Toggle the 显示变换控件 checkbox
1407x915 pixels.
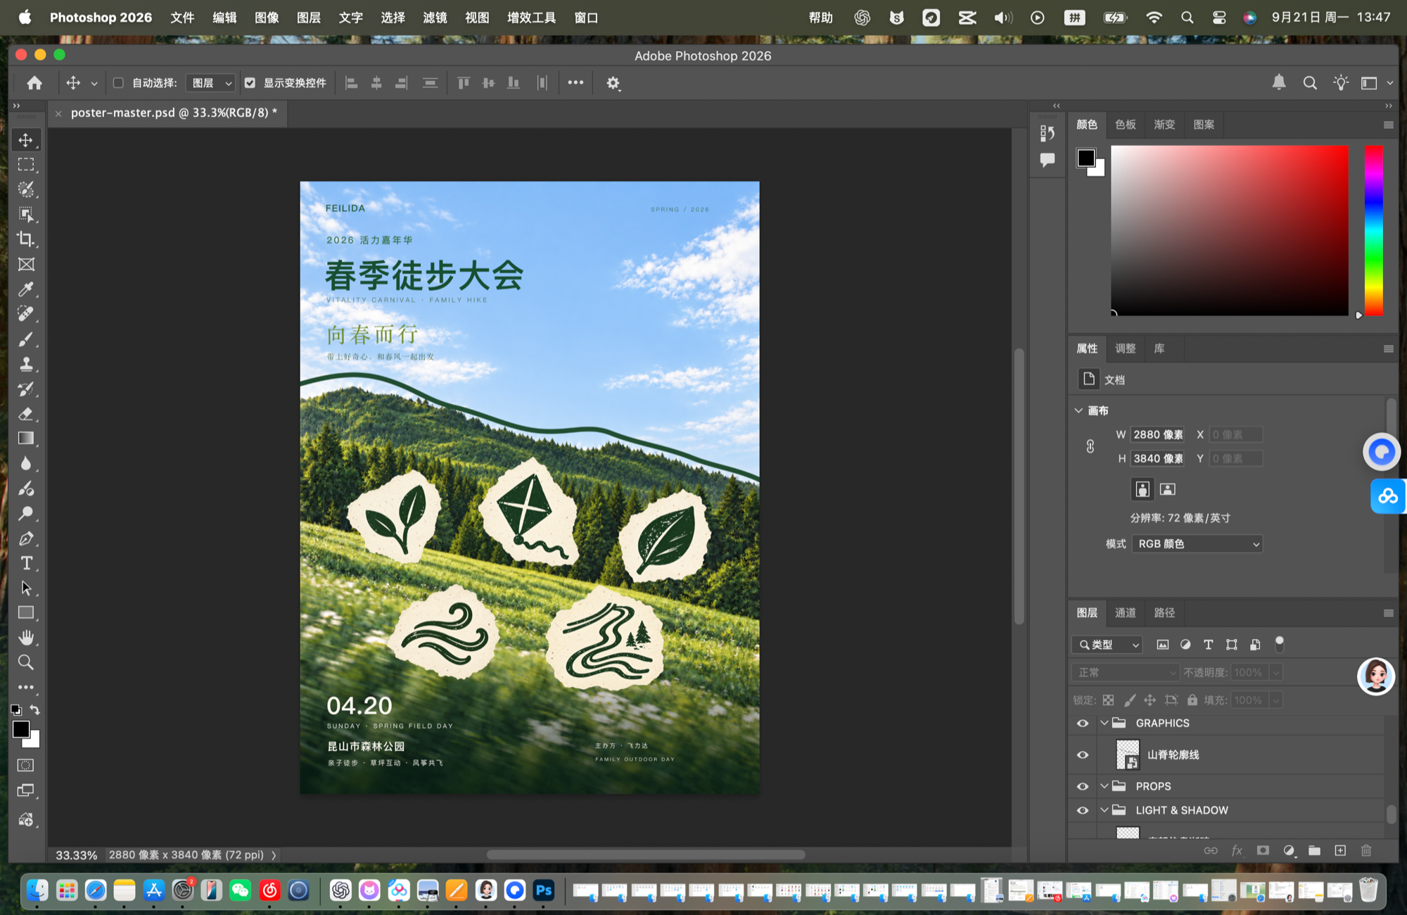tap(250, 83)
